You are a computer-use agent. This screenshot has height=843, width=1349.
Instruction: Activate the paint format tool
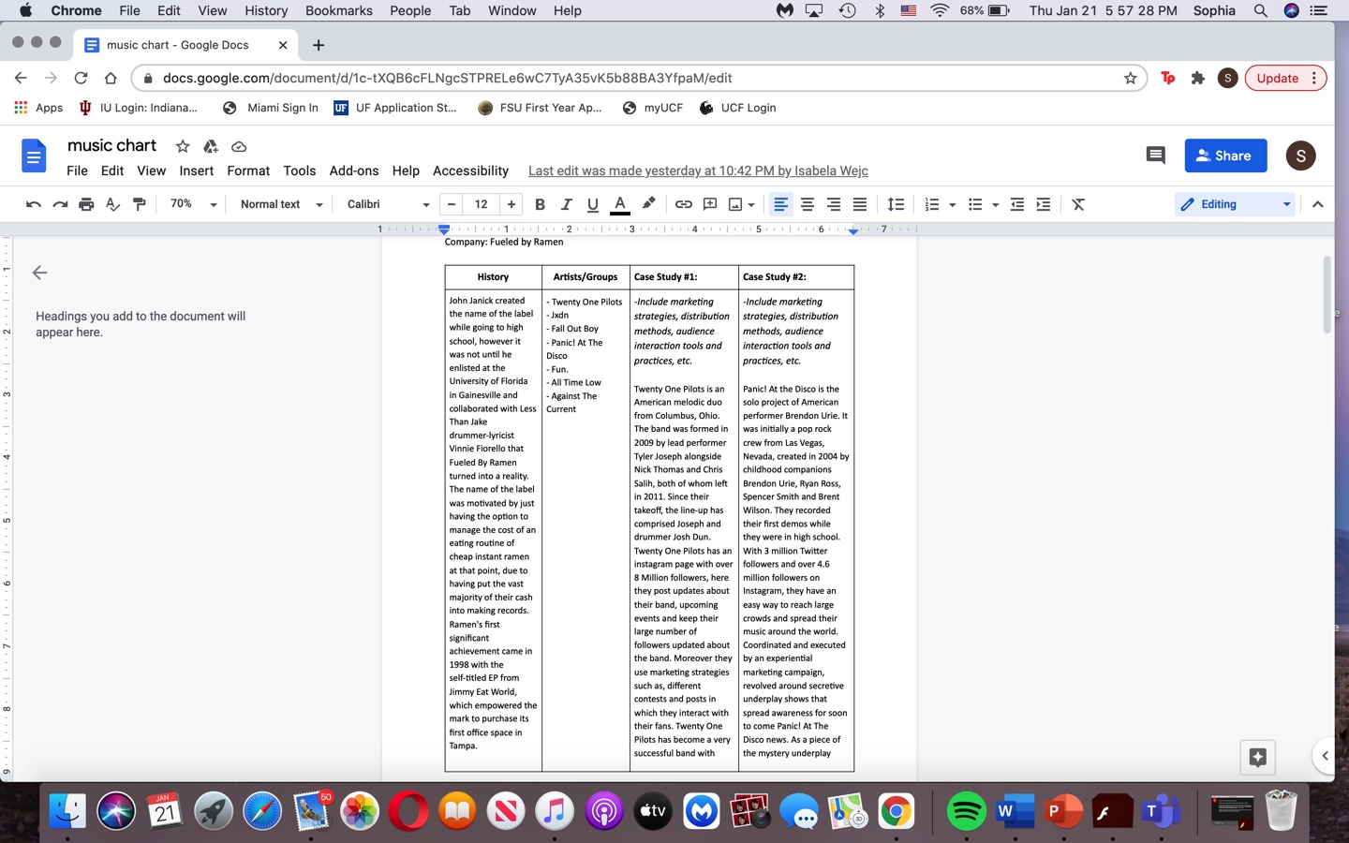pos(139,204)
